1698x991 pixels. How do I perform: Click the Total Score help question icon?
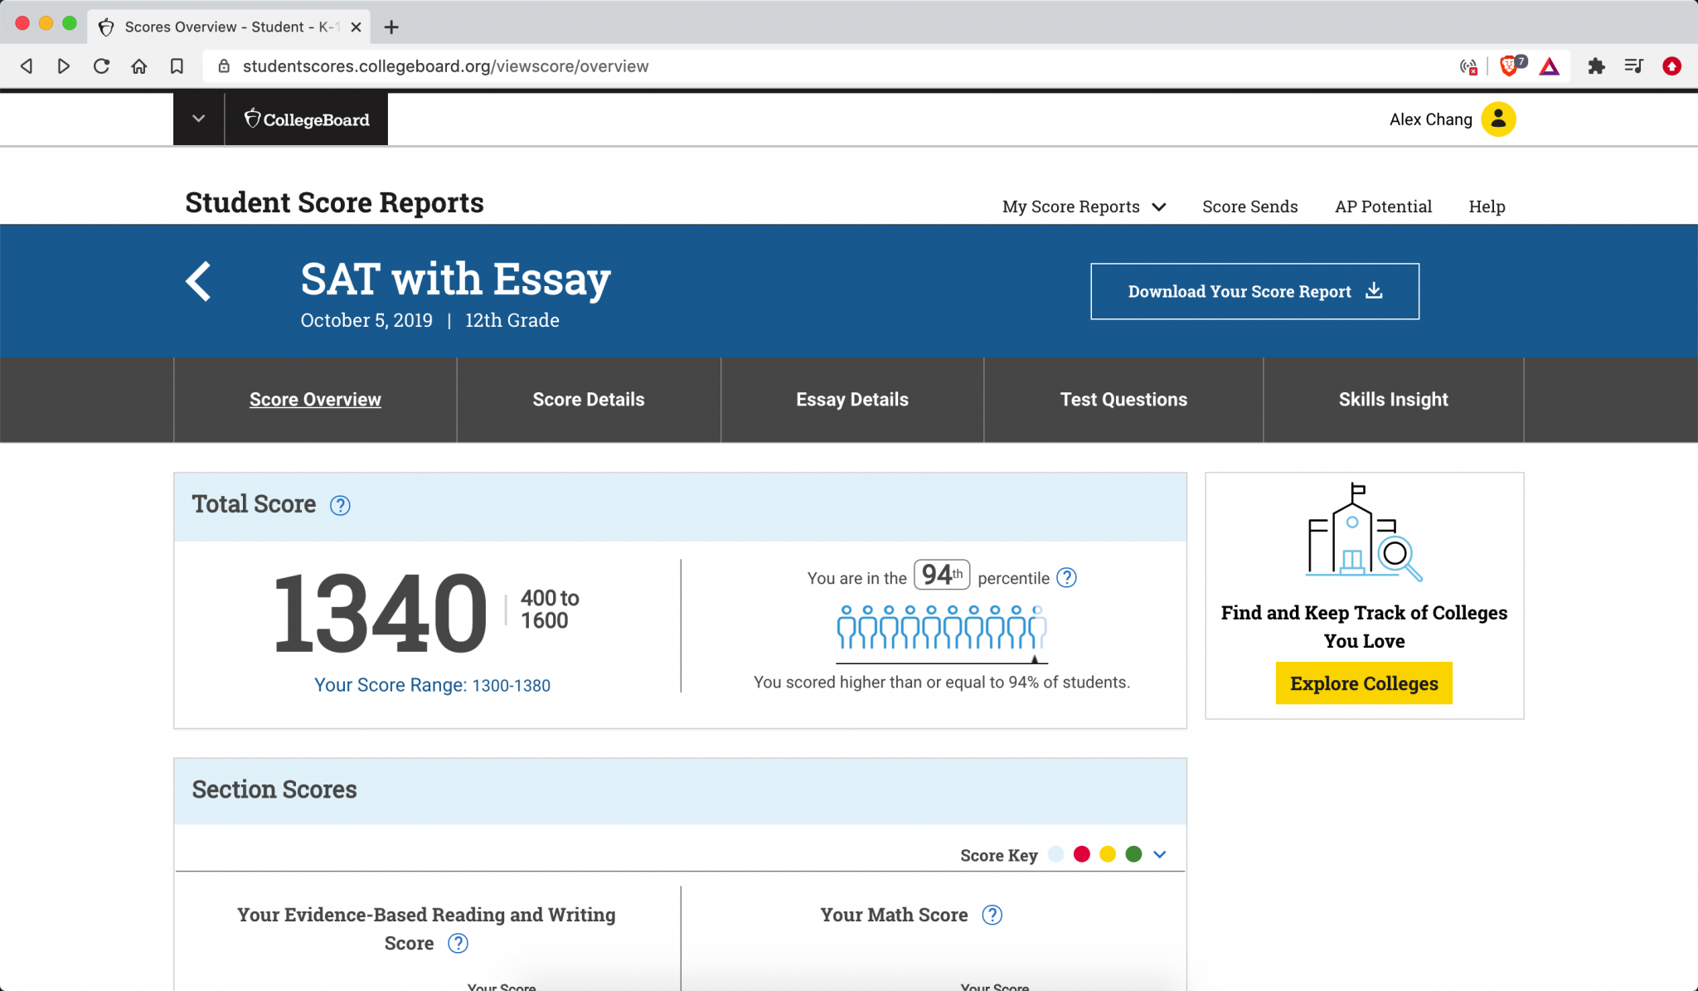pyautogui.click(x=340, y=505)
